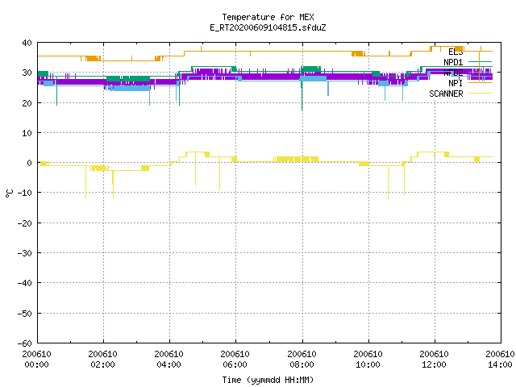Viewport: 516px width, 387px height.
Task: Click the 12:00 time tick label
Action: (x=434, y=364)
